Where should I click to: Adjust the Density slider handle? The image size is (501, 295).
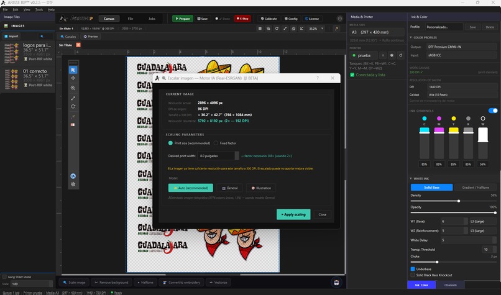(x=459, y=201)
